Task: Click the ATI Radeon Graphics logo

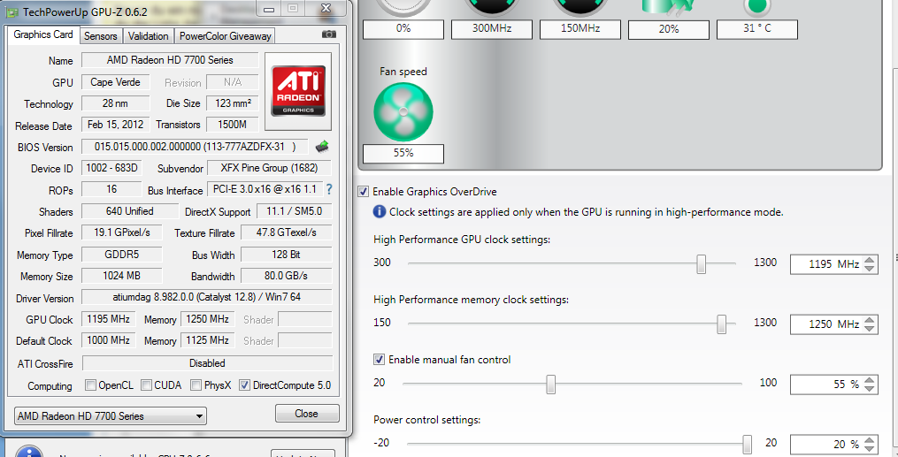Action: 298,92
